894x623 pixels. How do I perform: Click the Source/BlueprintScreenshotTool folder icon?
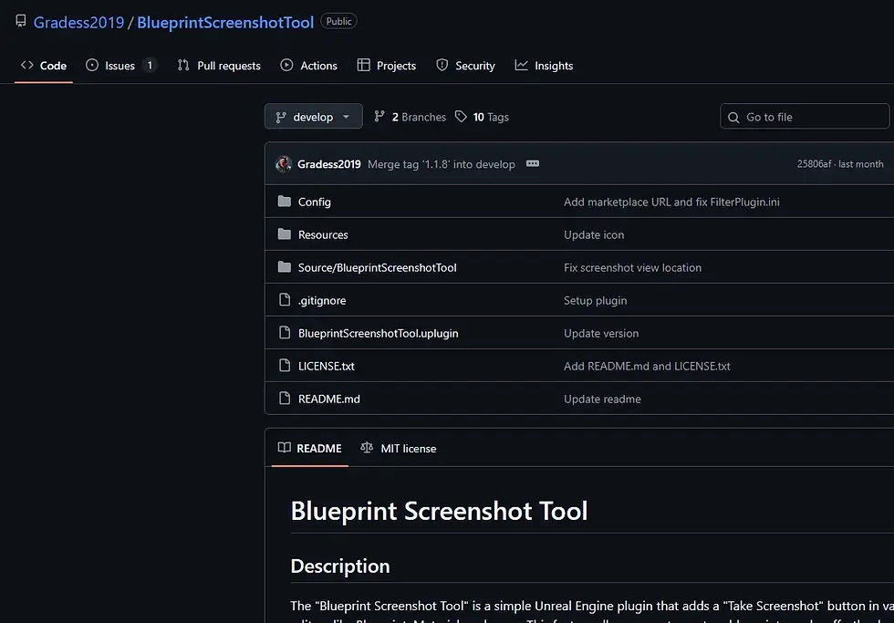284,267
